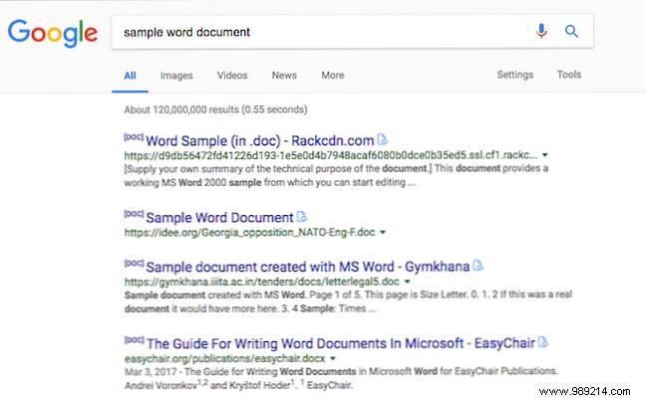Click document icon beside Gymkhana result title

(x=478, y=266)
